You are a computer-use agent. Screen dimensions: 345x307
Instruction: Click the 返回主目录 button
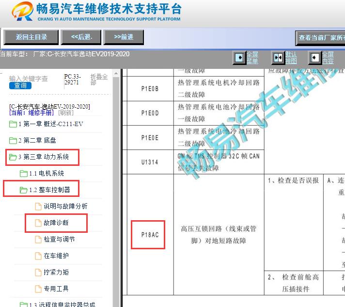31,37
